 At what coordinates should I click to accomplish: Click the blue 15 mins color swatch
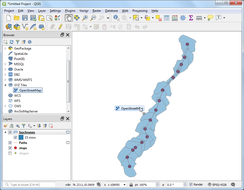click(x=21, y=137)
